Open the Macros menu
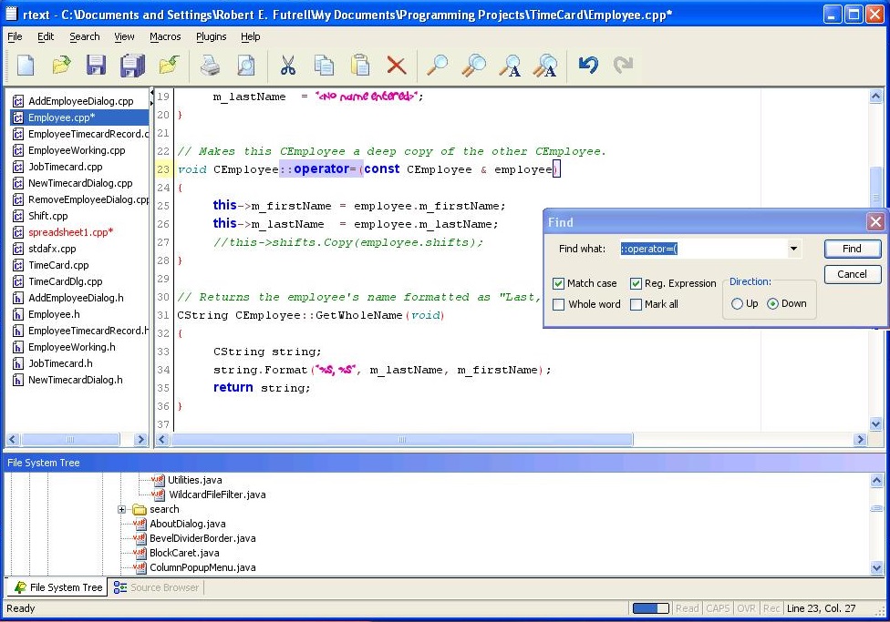Image resolution: width=890 pixels, height=622 pixels. (165, 36)
